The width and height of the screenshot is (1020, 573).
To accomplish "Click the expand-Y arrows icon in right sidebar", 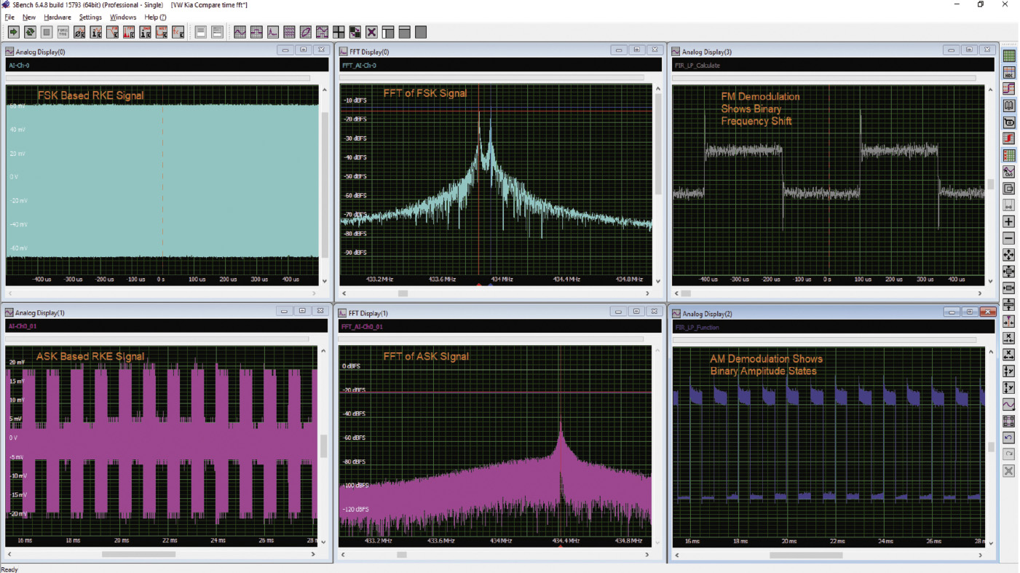I will point(1009,387).
